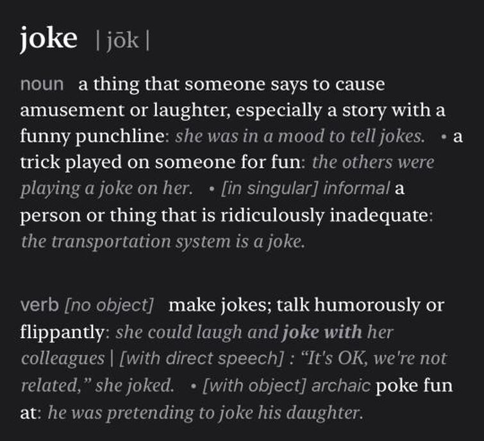Click the 'verb' part-of-speech label

[40, 305]
